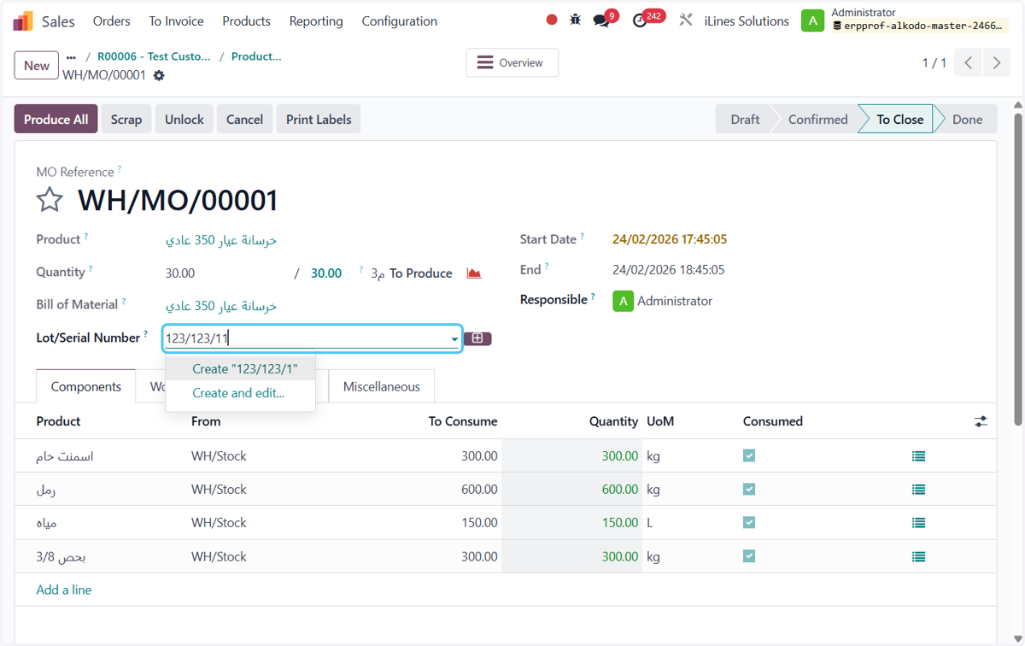Expand the breadcrumb ellipsis

pos(71,57)
